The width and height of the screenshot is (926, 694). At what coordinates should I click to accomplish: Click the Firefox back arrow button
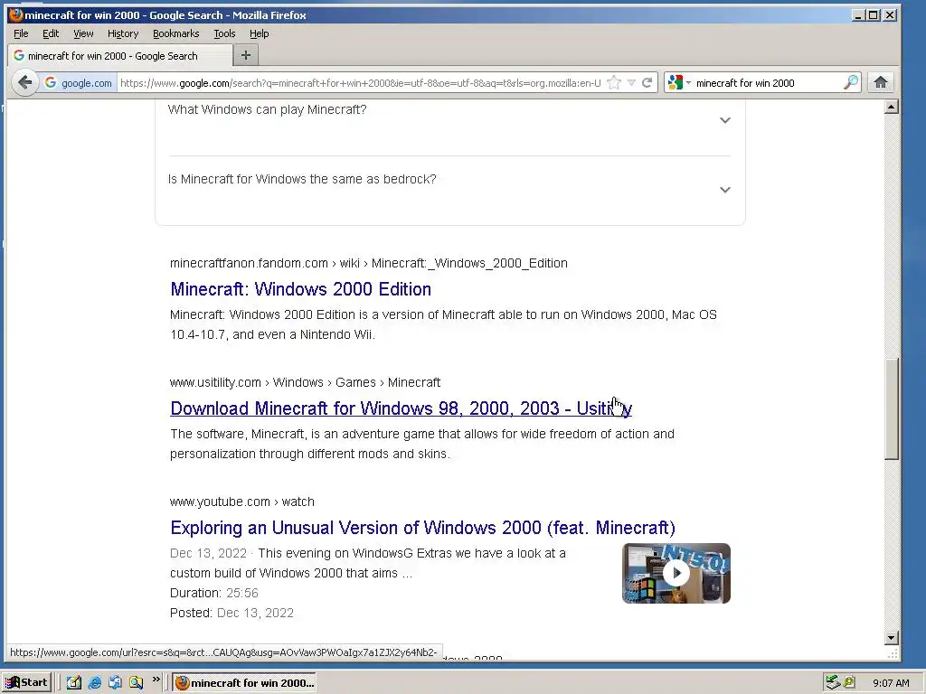click(24, 82)
